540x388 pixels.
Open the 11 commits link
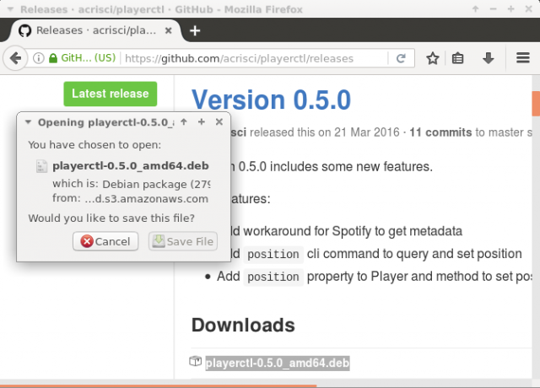click(440, 132)
